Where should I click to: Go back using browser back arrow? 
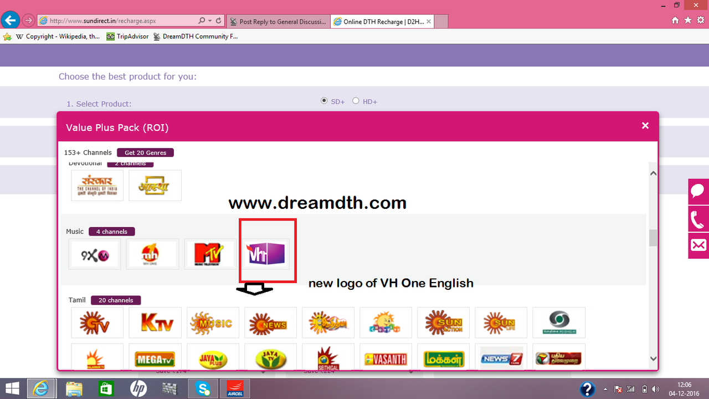point(9,21)
